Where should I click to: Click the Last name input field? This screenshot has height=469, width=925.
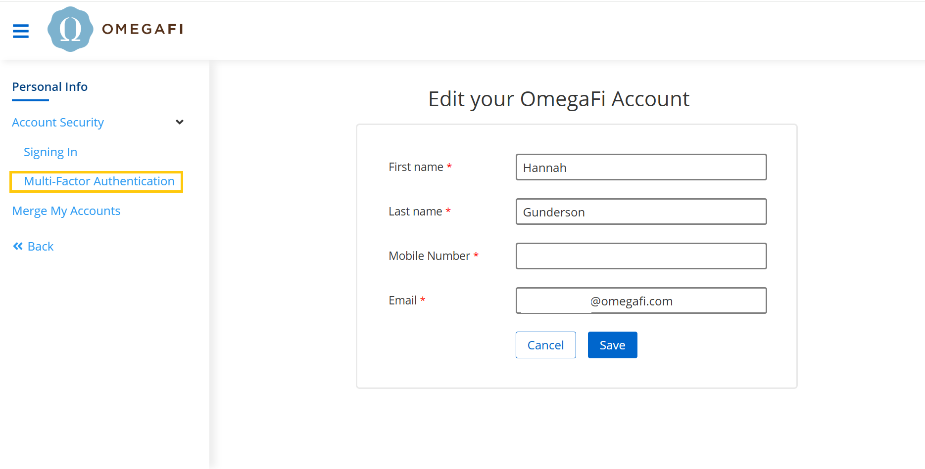tap(641, 212)
